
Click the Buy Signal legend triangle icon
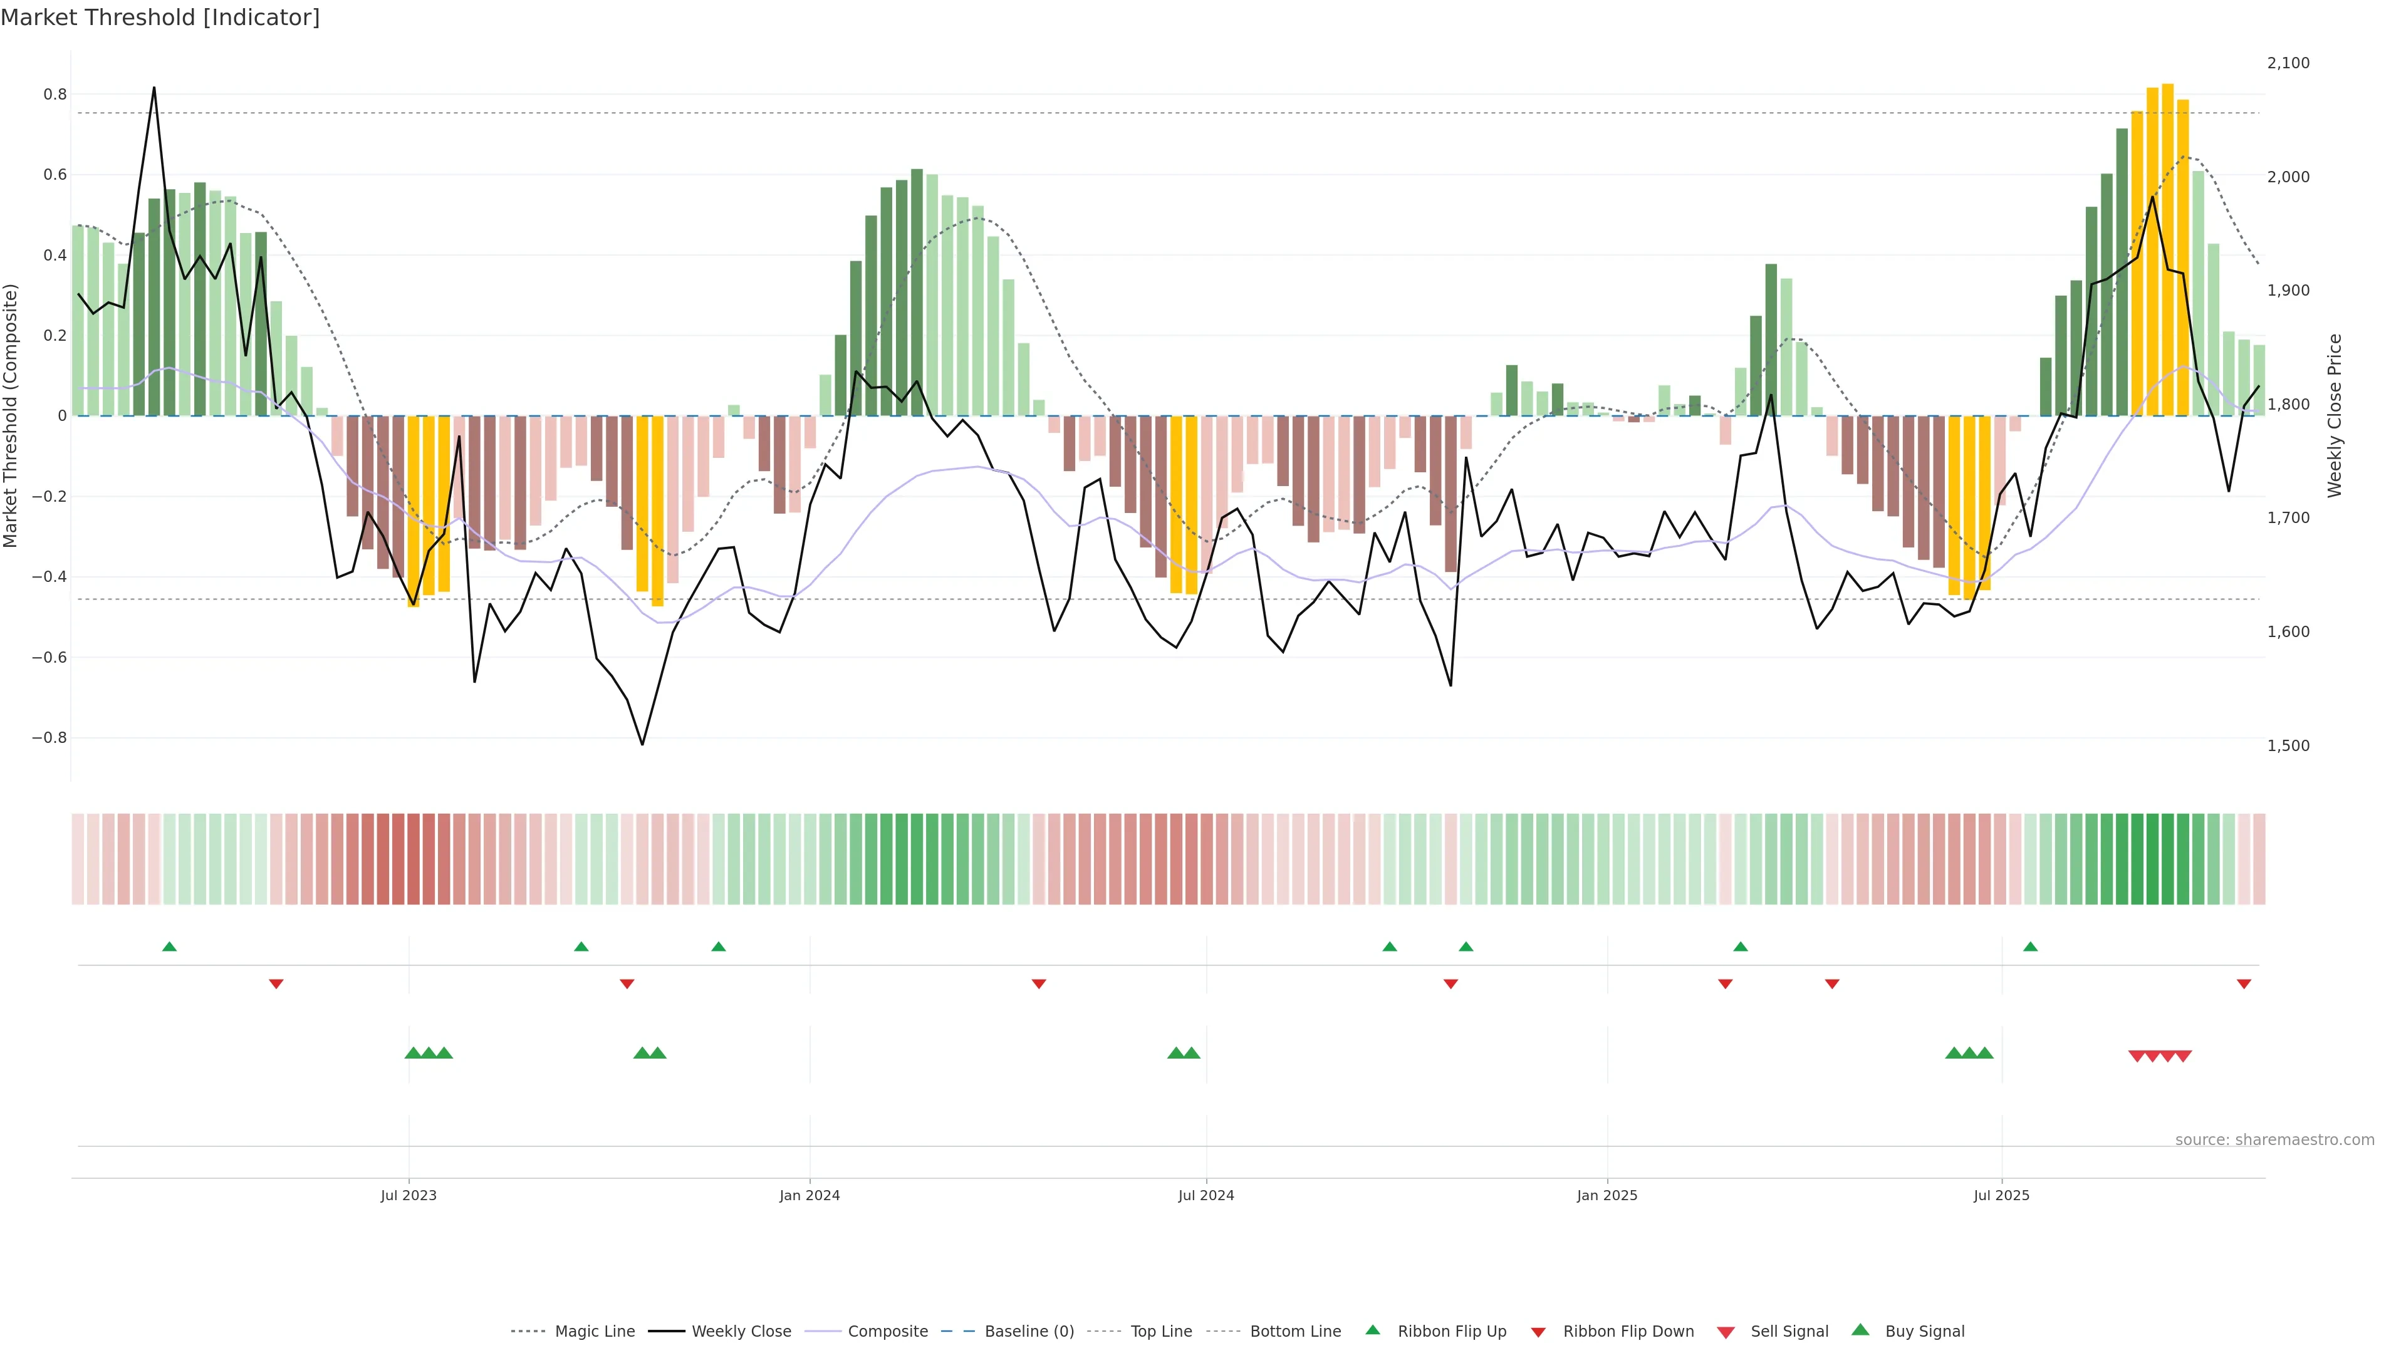pyautogui.click(x=1860, y=1330)
